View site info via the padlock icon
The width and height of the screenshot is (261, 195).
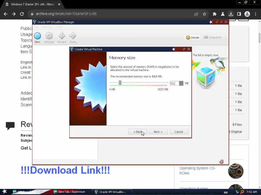[32, 14]
